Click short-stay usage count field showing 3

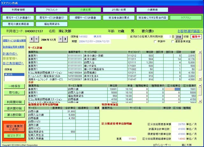coord(168,37)
